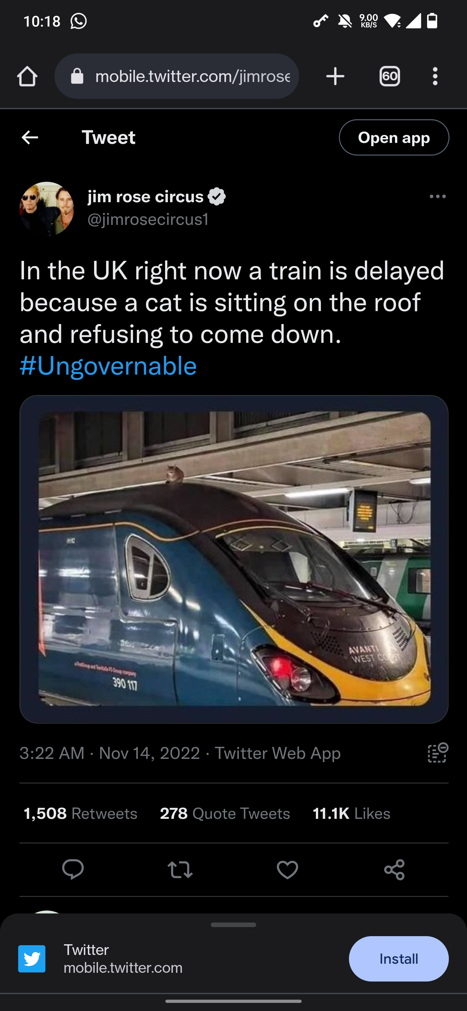Open a new tab with plus icon
The width and height of the screenshot is (467, 1011).
click(335, 76)
